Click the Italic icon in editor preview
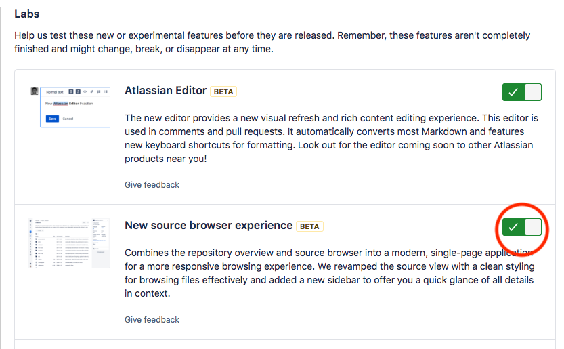564x349 pixels. [x=78, y=92]
